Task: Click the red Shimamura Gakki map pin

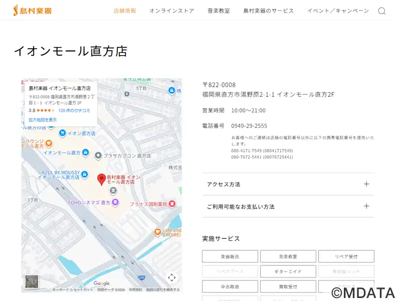Action: [101, 179]
